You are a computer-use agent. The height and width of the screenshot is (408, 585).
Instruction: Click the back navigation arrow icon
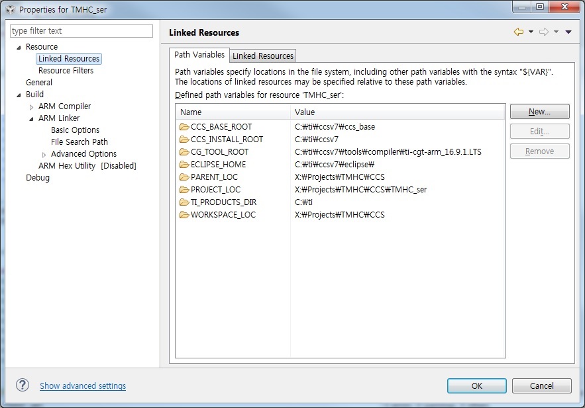(x=519, y=32)
